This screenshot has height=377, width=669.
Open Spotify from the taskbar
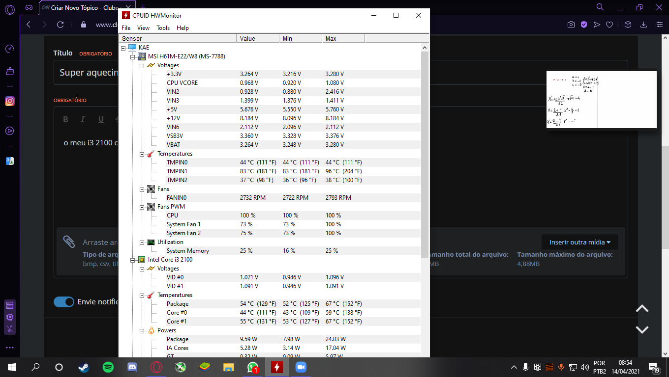[108, 367]
